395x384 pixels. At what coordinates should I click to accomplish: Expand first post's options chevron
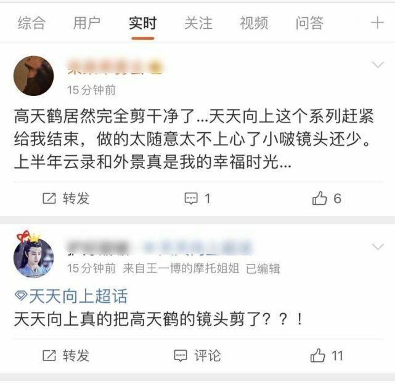(378, 65)
